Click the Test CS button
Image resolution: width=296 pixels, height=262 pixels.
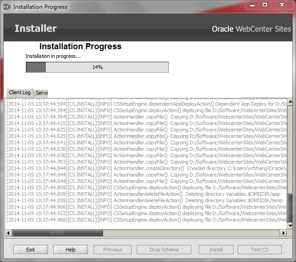[x=260, y=250]
